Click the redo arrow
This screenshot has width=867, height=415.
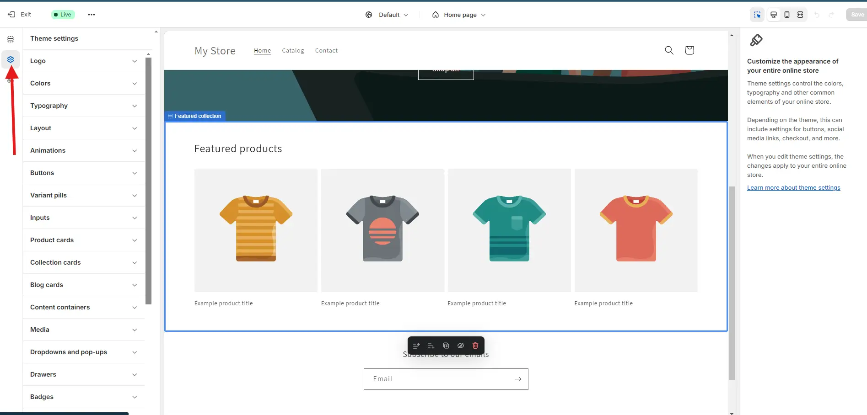pos(831,15)
